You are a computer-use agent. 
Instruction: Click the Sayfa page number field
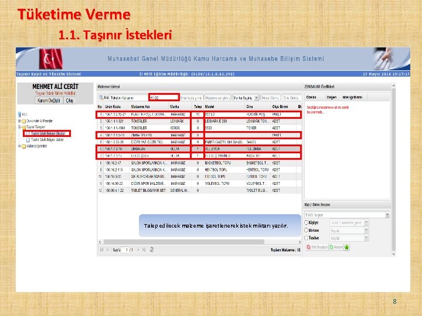tap(125, 250)
